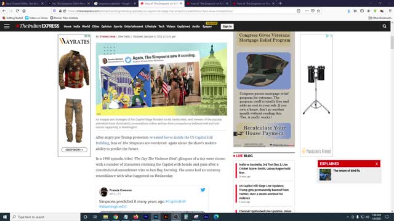Click the Sign in button

[x=227, y=26]
